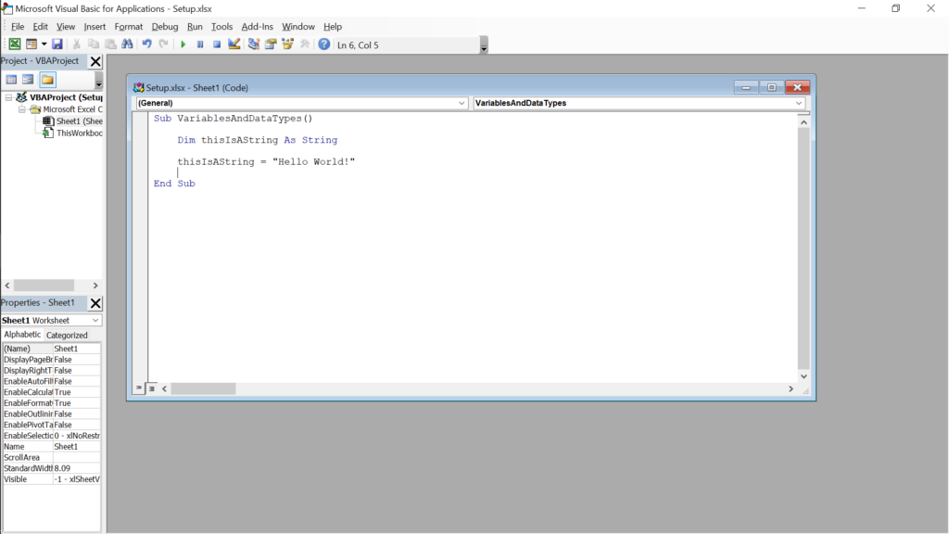Select ThisWorkbook in the project tree
Viewport: 949px width, 534px height.
(79, 133)
